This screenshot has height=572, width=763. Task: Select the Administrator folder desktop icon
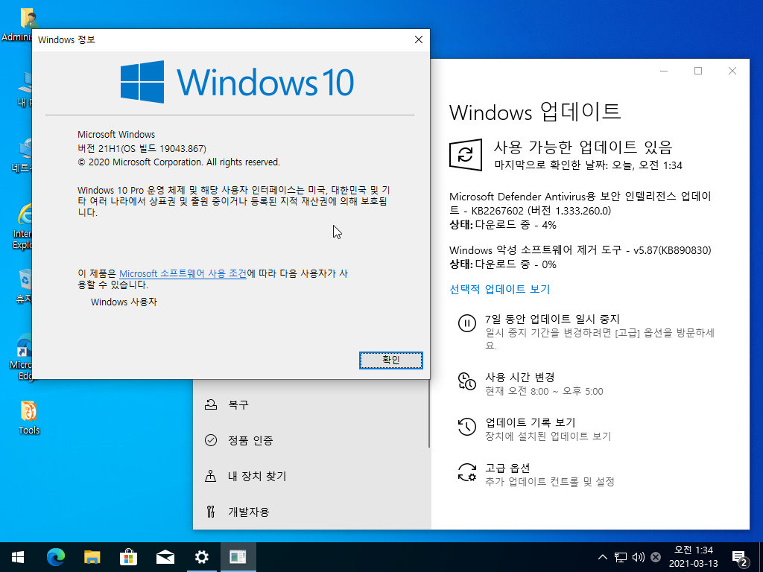click(x=18, y=23)
